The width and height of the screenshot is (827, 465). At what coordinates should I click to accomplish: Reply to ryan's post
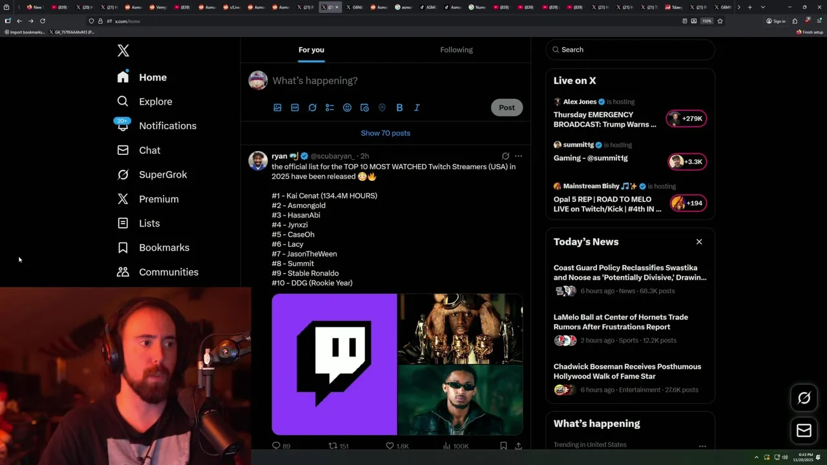[281, 446]
